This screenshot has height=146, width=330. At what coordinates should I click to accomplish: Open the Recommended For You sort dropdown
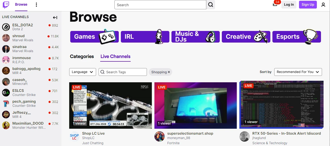[298, 72]
